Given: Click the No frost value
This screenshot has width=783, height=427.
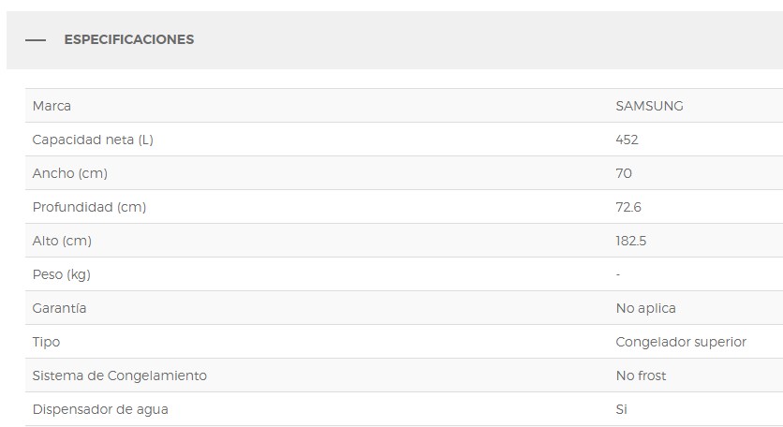Looking at the screenshot, I should click(641, 375).
